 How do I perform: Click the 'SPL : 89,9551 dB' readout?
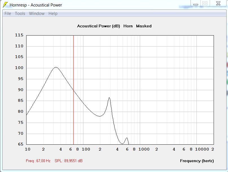tap(68, 161)
